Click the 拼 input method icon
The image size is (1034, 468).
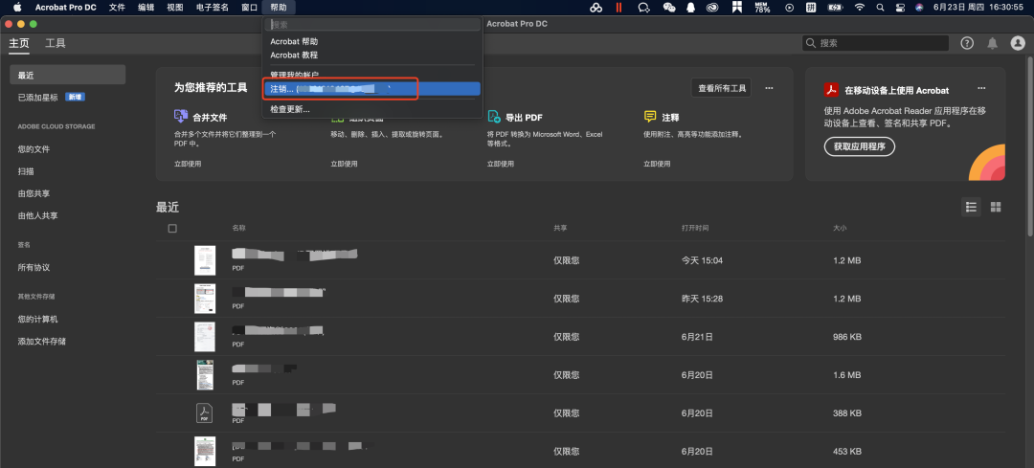tap(811, 8)
